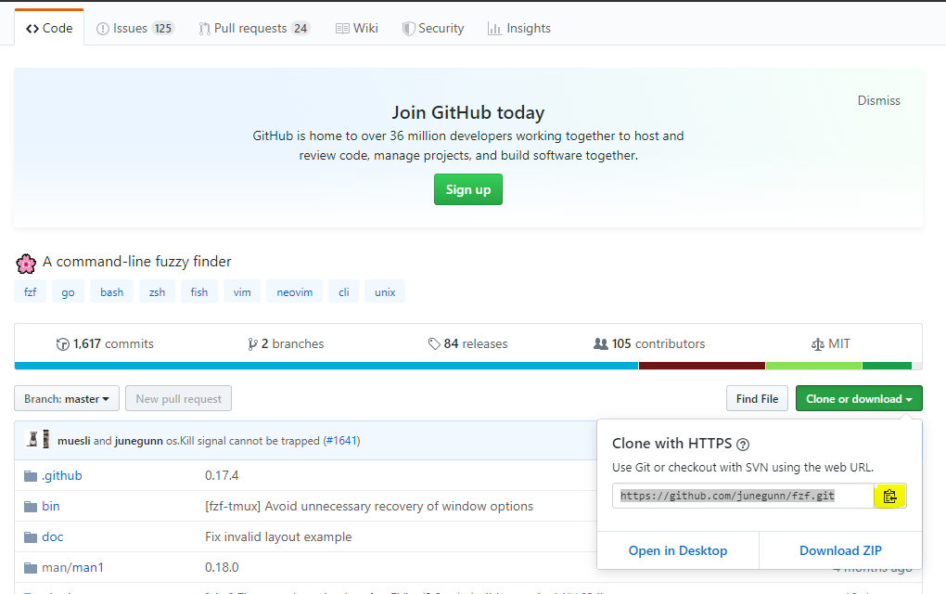Click junegunn author name
Image resolution: width=946 pixels, height=594 pixels.
pos(139,441)
